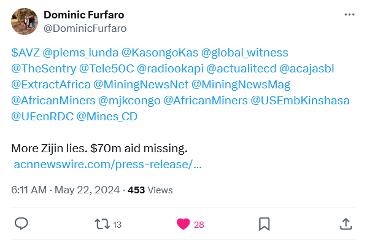Visit the @Mines_CD mention
This screenshot has height=240, width=367.
(107, 117)
